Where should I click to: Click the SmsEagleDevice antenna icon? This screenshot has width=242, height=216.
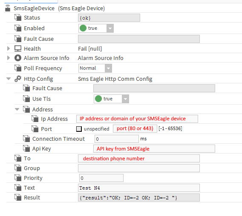[x=8, y=8]
